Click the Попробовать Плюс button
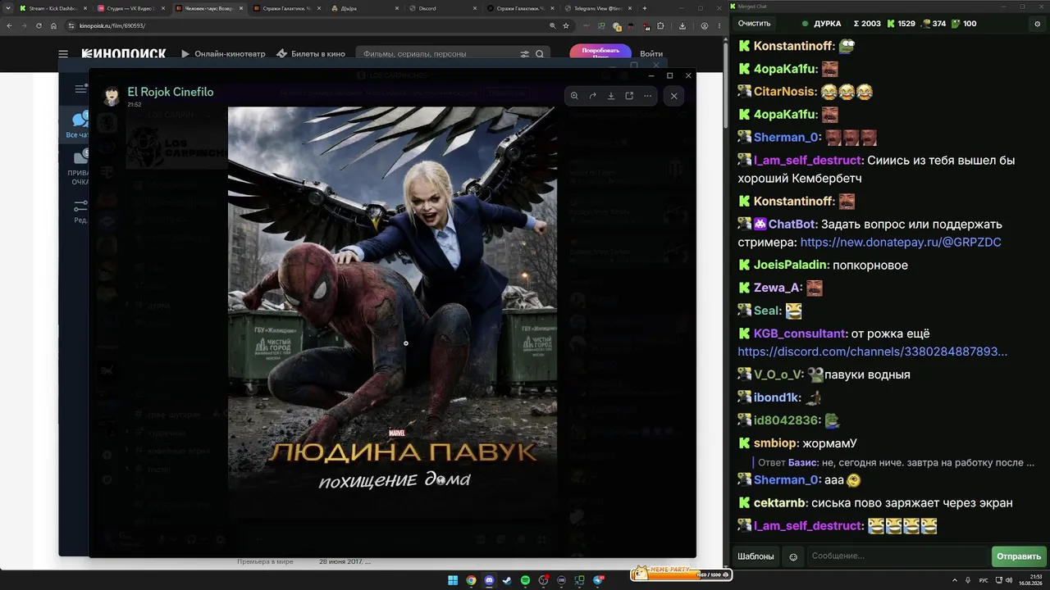Image resolution: width=1050 pixels, height=590 pixels. (x=600, y=52)
